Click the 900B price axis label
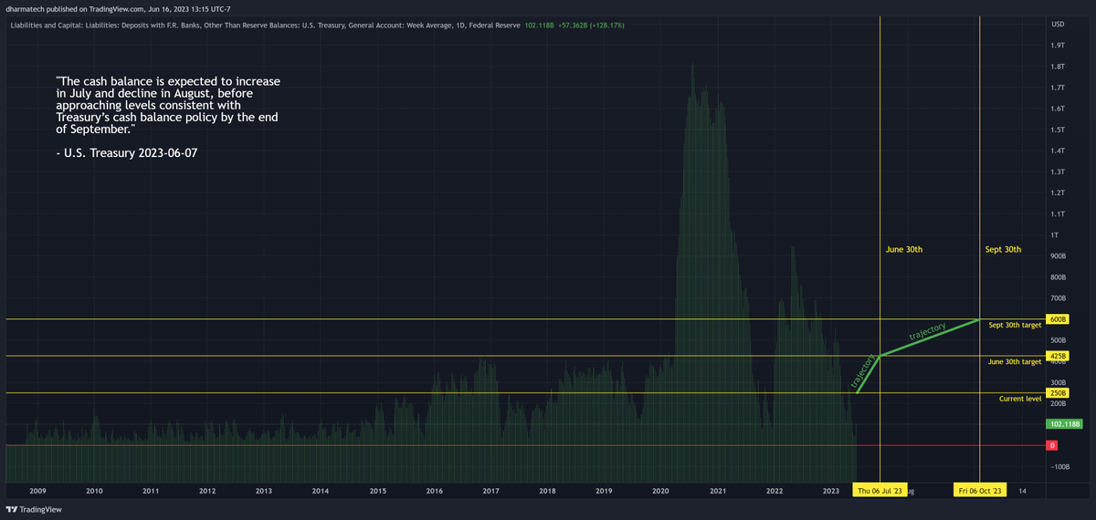This screenshot has height=520, width=1096. pyautogui.click(x=1058, y=256)
